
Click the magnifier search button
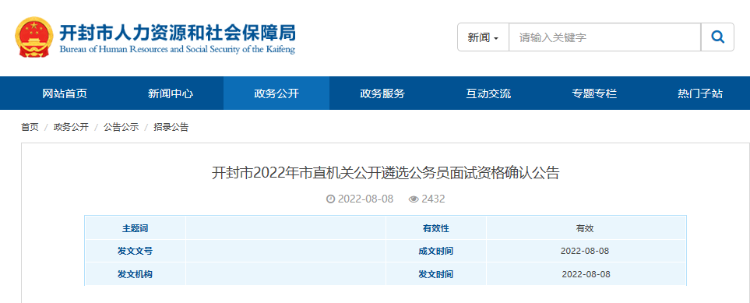(x=717, y=37)
